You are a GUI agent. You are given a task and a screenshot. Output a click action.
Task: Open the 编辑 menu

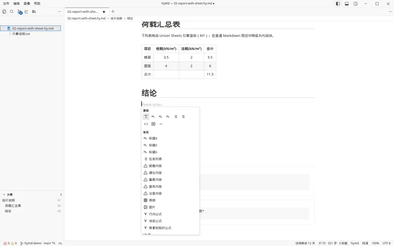pos(16,3)
